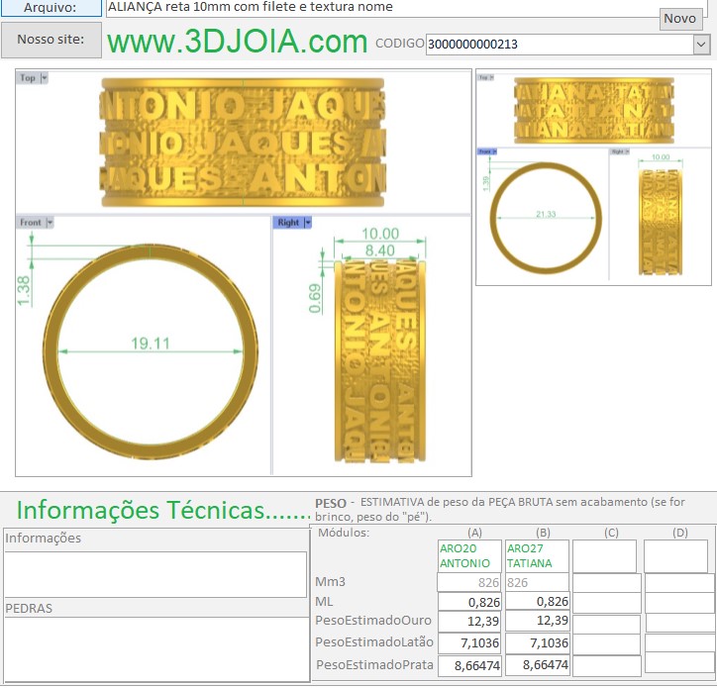Select module B field ARO27 TATIANA
The image size is (717, 688).
coord(537,555)
